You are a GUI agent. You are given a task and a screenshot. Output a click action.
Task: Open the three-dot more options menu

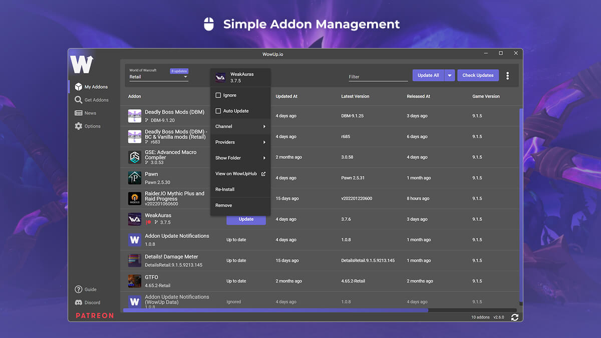[x=507, y=76]
